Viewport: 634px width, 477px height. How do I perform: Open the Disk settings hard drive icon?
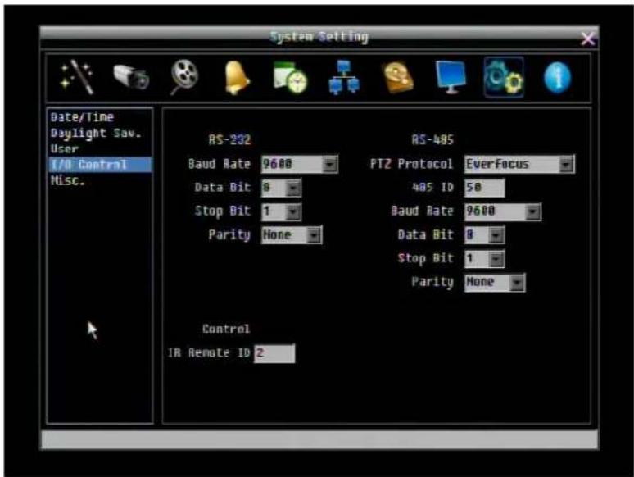[398, 77]
